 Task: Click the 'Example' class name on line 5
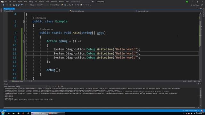tap(61, 21)
